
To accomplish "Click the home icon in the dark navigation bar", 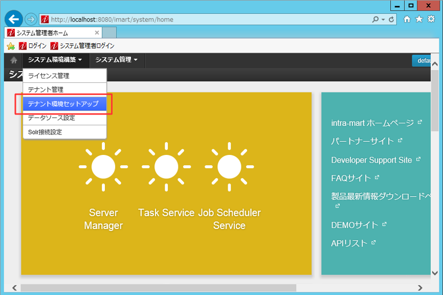I will click(x=14, y=60).
